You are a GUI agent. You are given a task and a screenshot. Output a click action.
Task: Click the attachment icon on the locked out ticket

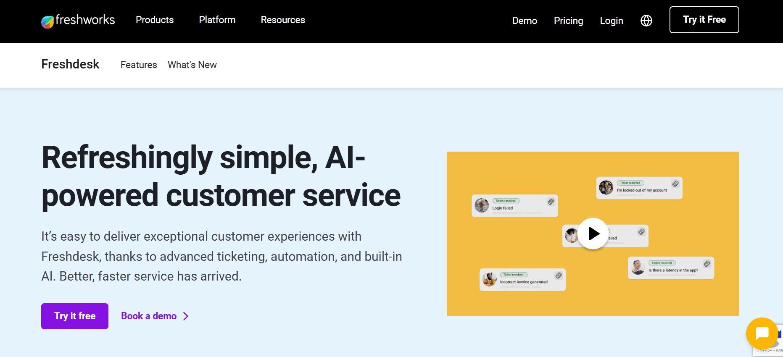675,184
